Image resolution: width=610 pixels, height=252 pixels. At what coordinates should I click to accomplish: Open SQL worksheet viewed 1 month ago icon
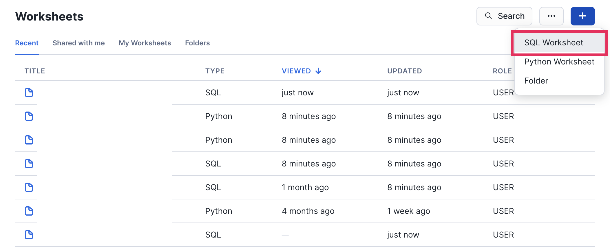point(29,188)
